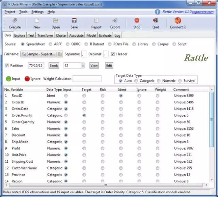Click the Decimal input field

(106, 54)
